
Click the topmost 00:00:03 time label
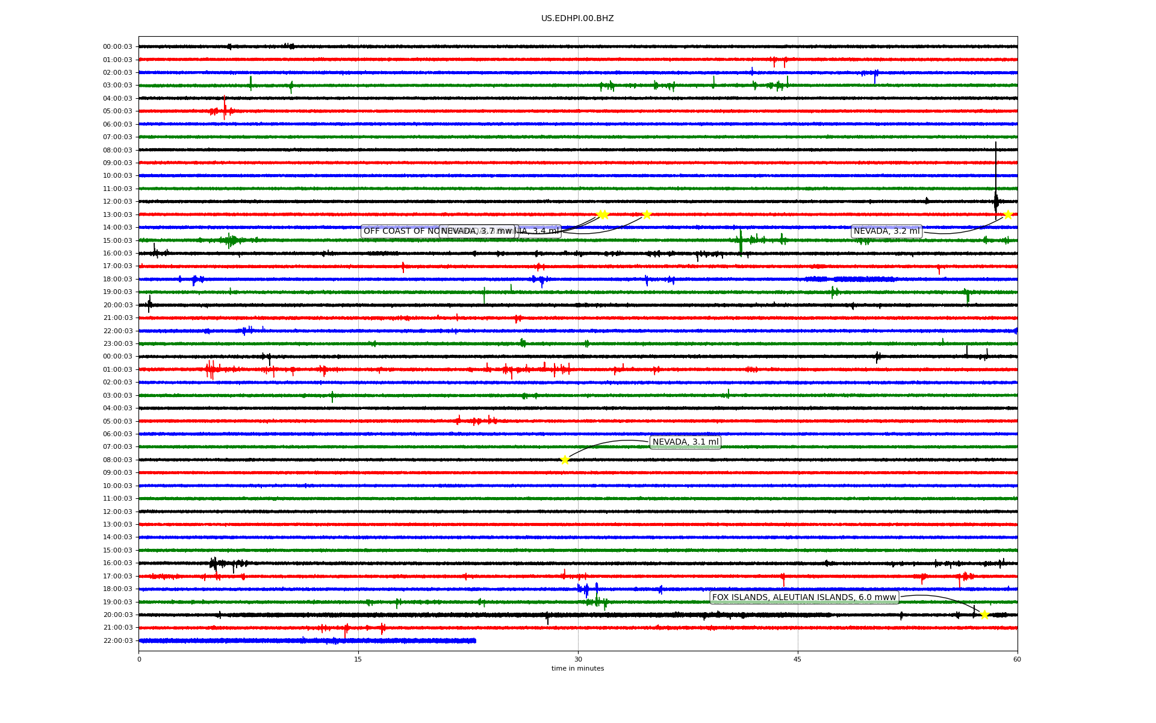117,47
